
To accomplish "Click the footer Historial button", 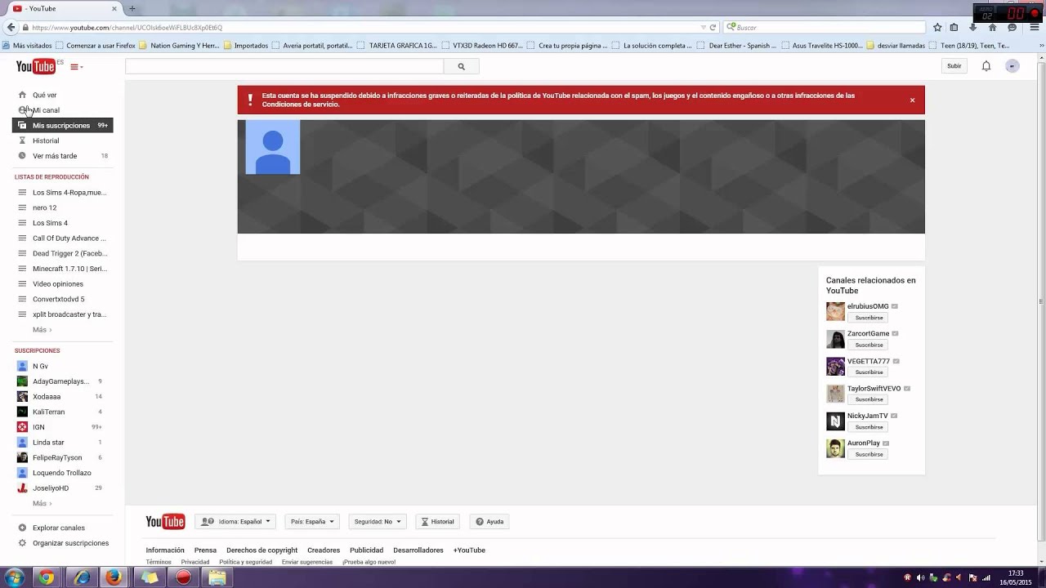I will (437, 522).
